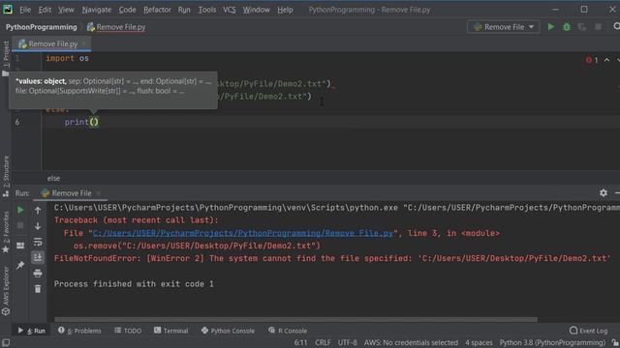The height and width of the screenshot is (348, 620).
Task: Pin the Run tab
Action: point(20,265)
